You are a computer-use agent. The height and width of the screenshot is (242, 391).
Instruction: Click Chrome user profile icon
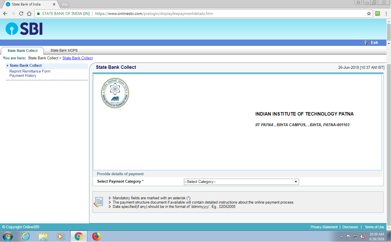coord(358,2)
